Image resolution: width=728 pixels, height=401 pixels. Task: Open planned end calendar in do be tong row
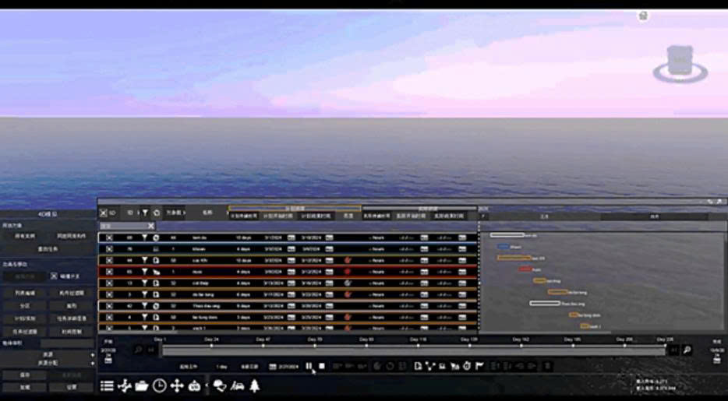pyautogui.click(x=329, y=294)
